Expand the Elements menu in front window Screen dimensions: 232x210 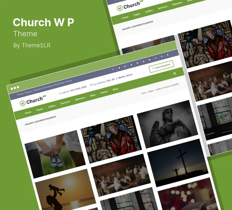[80, 99]
